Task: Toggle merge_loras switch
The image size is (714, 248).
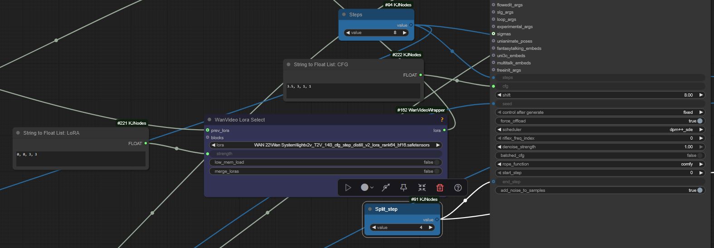Action: (437, 171)
